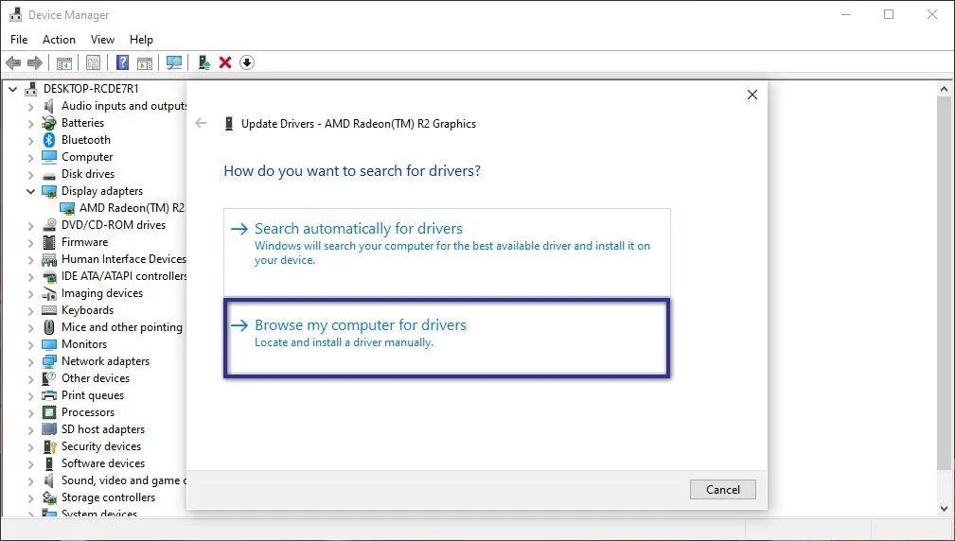This screenshot has height=541, width=955.
Task: Click the Security devices key icon
Action: tap(48, 446)
